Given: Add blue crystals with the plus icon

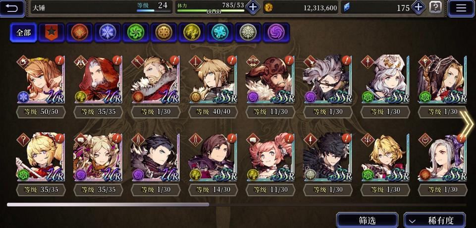Looking at the screenshot, I should [x=419, y=7].
